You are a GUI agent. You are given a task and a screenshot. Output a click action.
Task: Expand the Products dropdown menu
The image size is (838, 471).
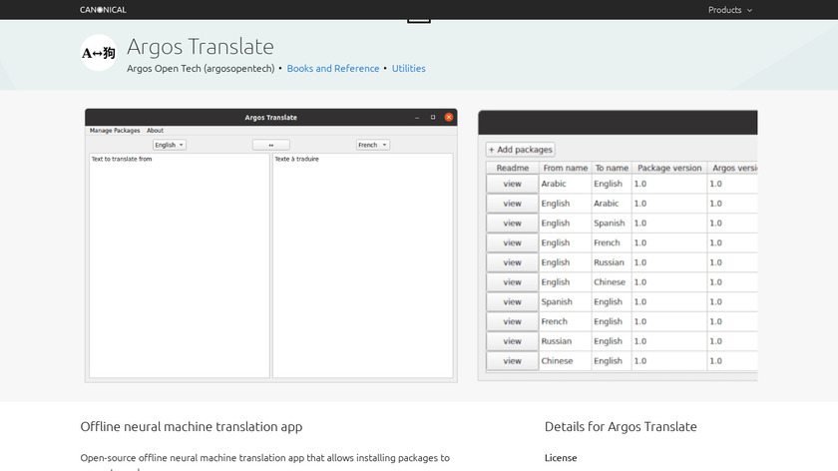point(730,10)
